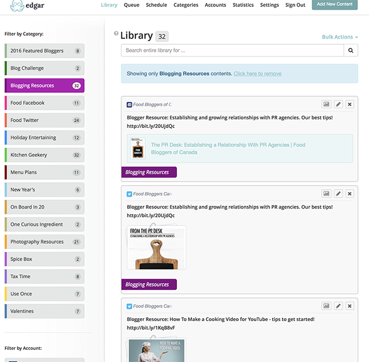The width and height of the screenshot is (369, 362).
Task: Click the 'Click here to remove' filter link
Action: tap(257, 74)
